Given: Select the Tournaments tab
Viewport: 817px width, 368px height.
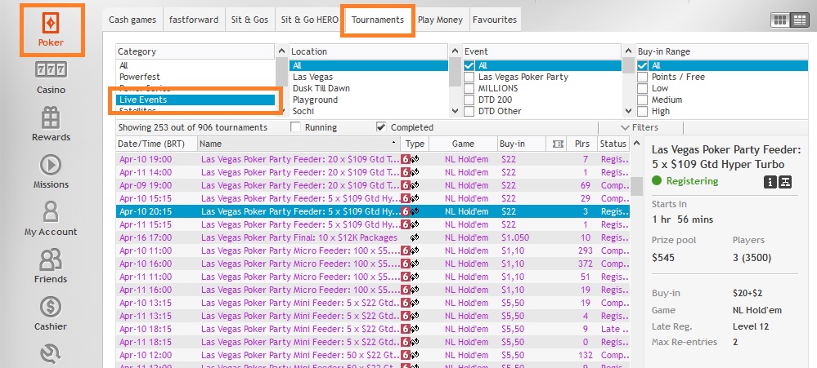Looking at the screenshot, I should point(378,20).
